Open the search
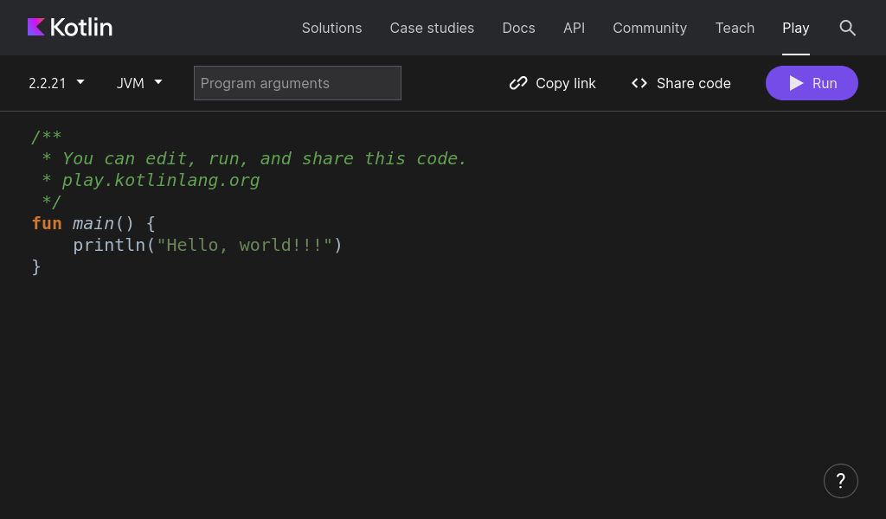Image resolution: width=886 pixels, height=519 pixels. point(848,28)
